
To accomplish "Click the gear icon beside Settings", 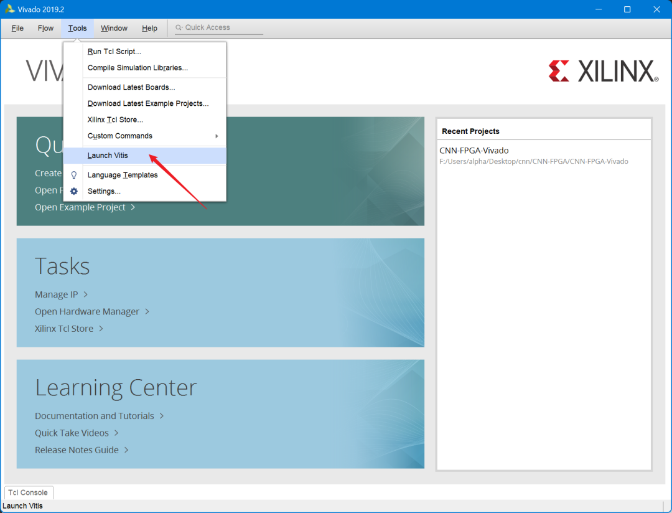I will click(x=73, y=191).
